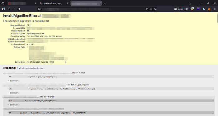Expand code context for line 22 jwt.decode
The image size is (218, 116).
tap(111, 113)
